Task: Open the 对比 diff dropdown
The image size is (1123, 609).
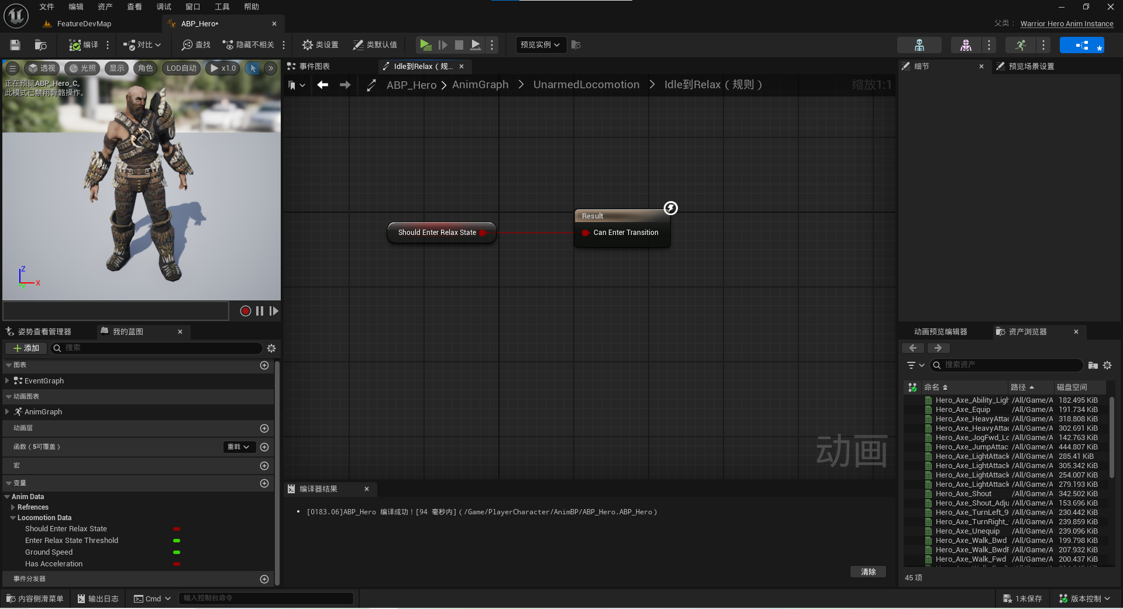Action: point(142,45)
